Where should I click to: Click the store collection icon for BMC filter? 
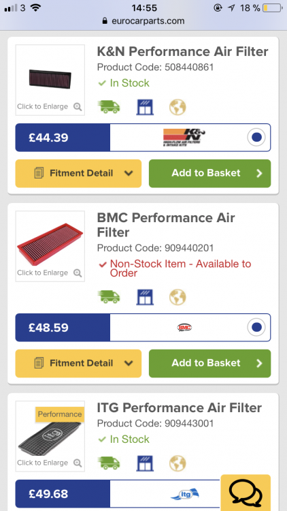(x=145, y=297)
